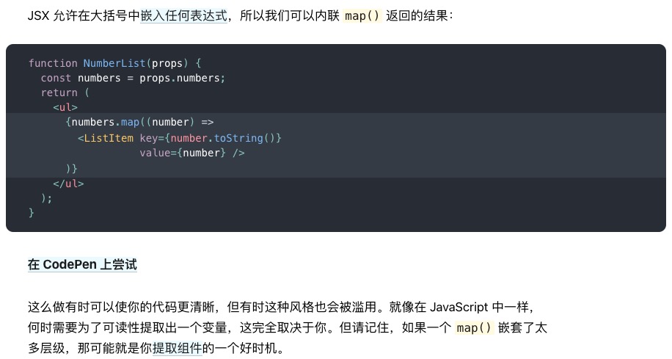
Task: Click the opening <ul> tag in code
Action: (x=65, y=107)
